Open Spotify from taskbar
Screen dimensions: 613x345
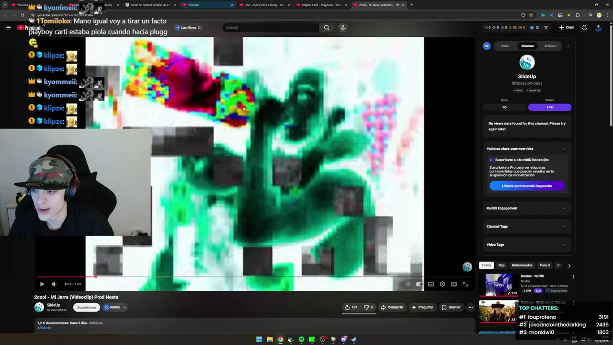[301, 339]
